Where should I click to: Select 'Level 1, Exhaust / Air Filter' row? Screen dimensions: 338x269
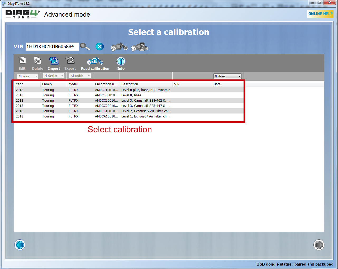pyautogui.click(x=129, y=116)
